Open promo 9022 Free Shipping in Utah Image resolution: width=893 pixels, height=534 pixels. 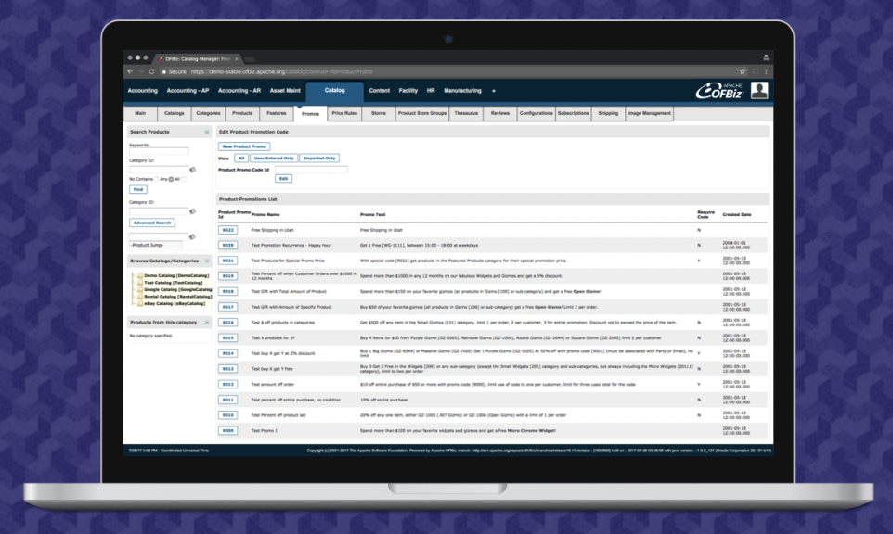pyautogui.click(x=229, y=230)
